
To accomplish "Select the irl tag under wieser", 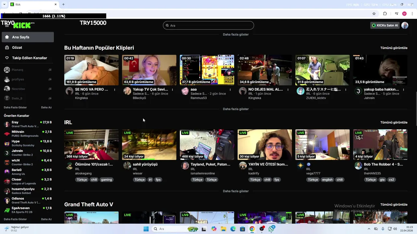I will 150,180.
